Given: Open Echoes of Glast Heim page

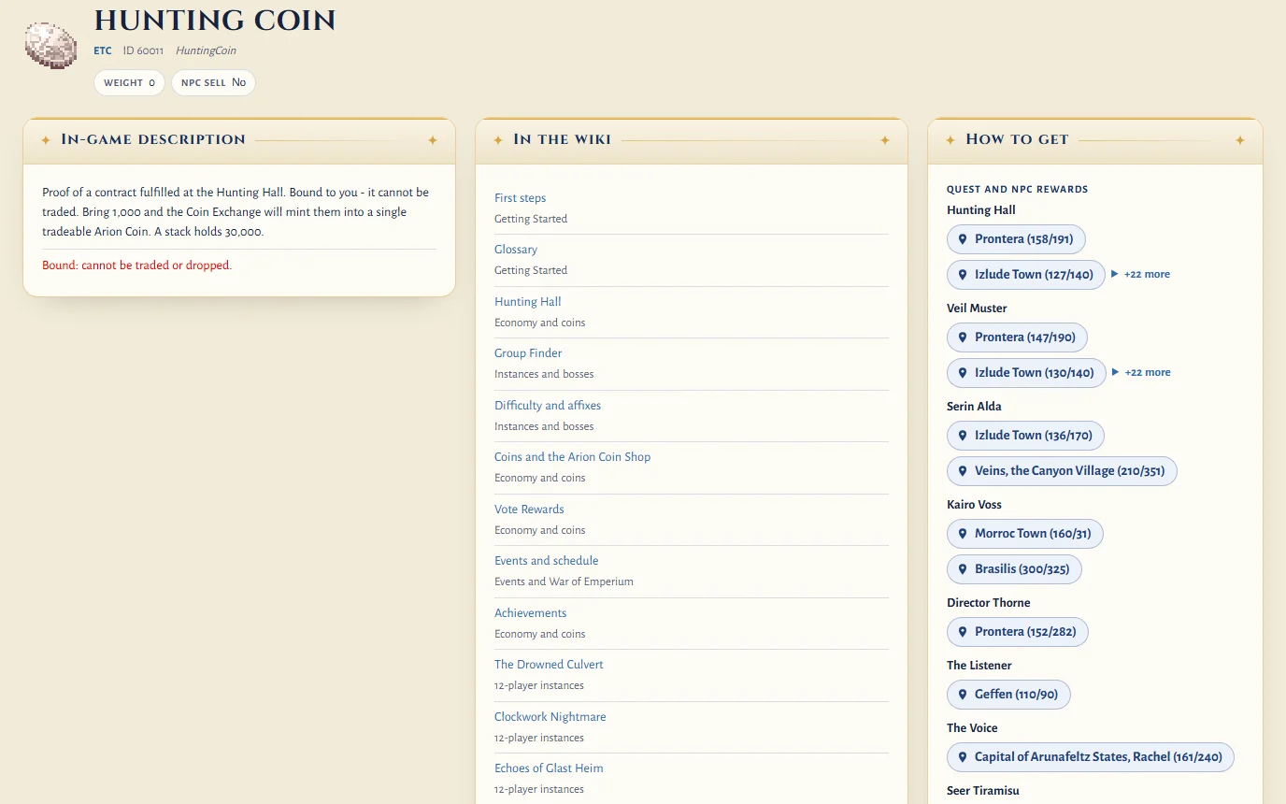Looking at the screenshot, I should [x=550, y=768].
